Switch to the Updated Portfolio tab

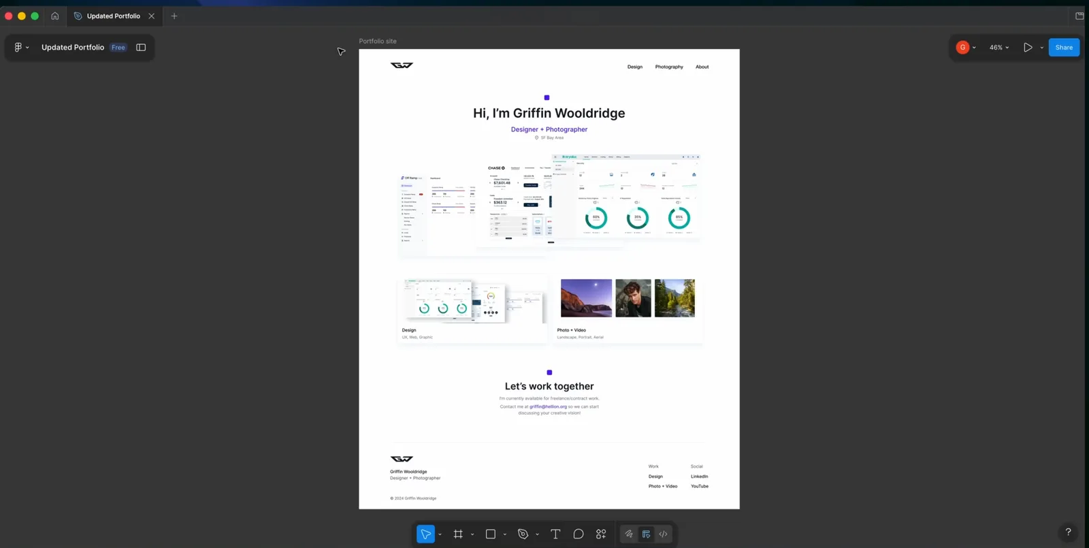click(x=114, y=16)
